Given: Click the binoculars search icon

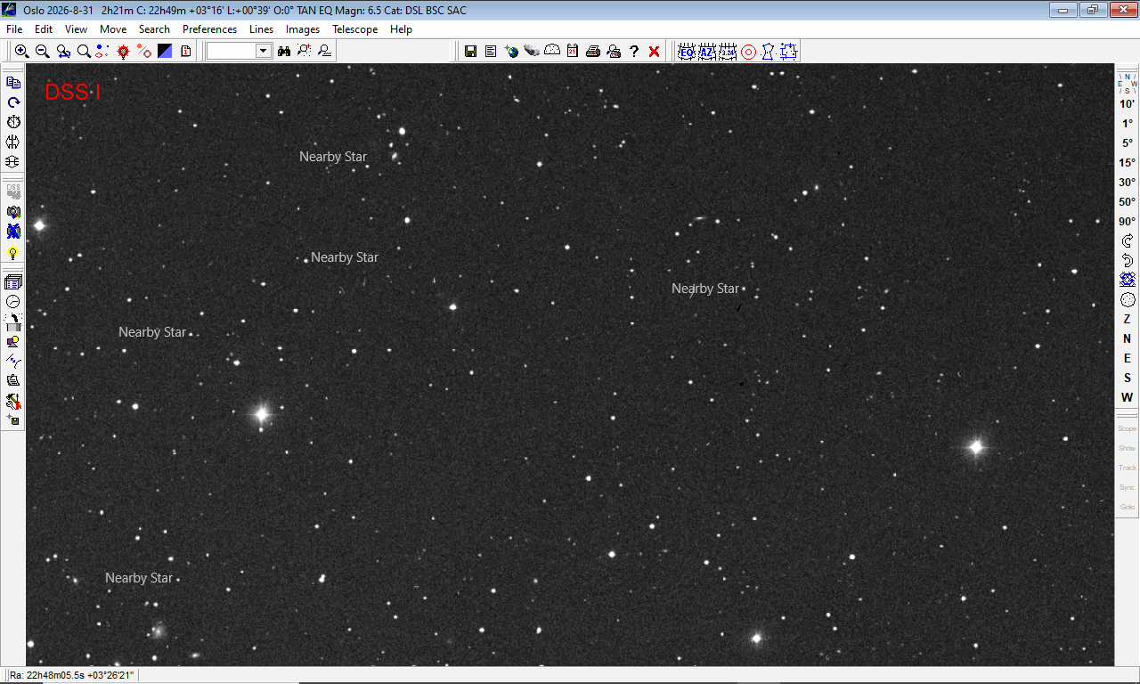Looking at the screenshot, I should click(x=284, y=52).
